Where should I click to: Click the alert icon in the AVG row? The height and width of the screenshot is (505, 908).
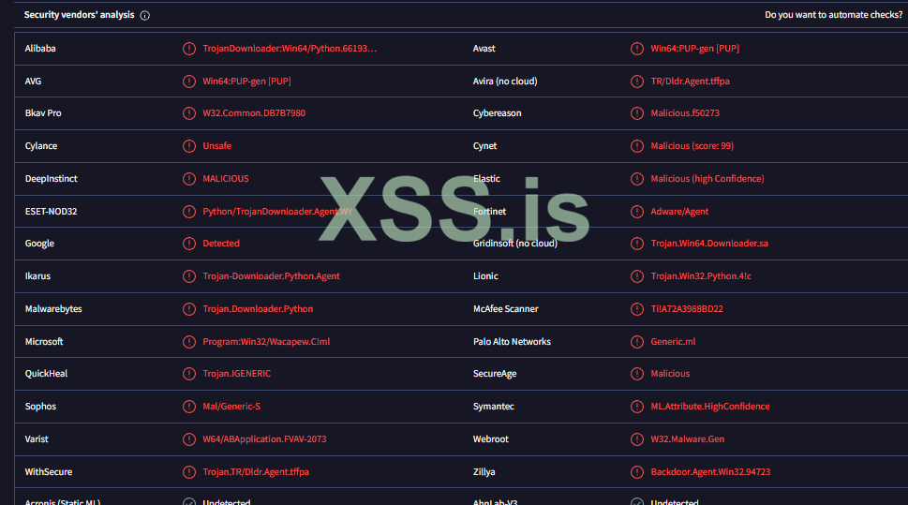[188, 82]
